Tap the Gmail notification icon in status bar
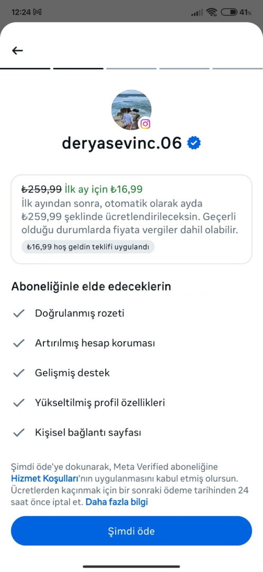Screen dimensions: 263x572 tap(37, 12)
